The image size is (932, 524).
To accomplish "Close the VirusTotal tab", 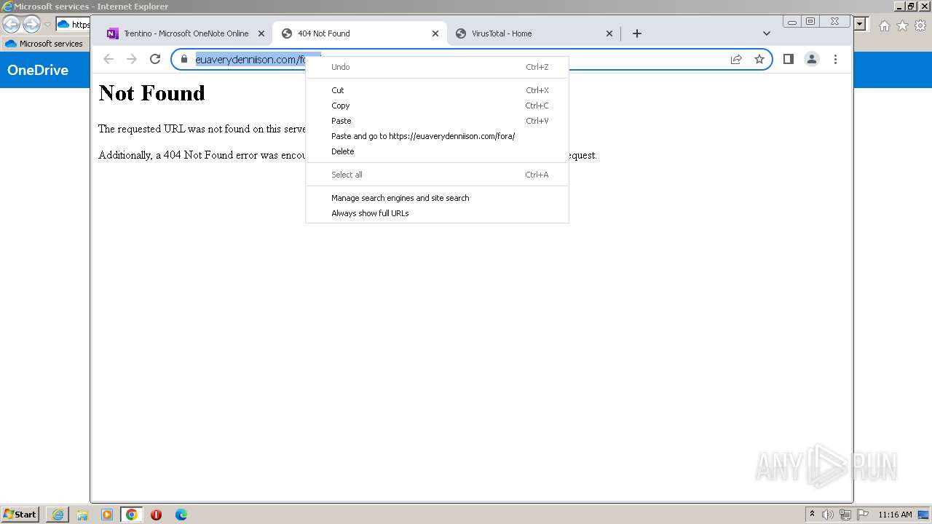I will pyautogui.click(x=609, y=33).
